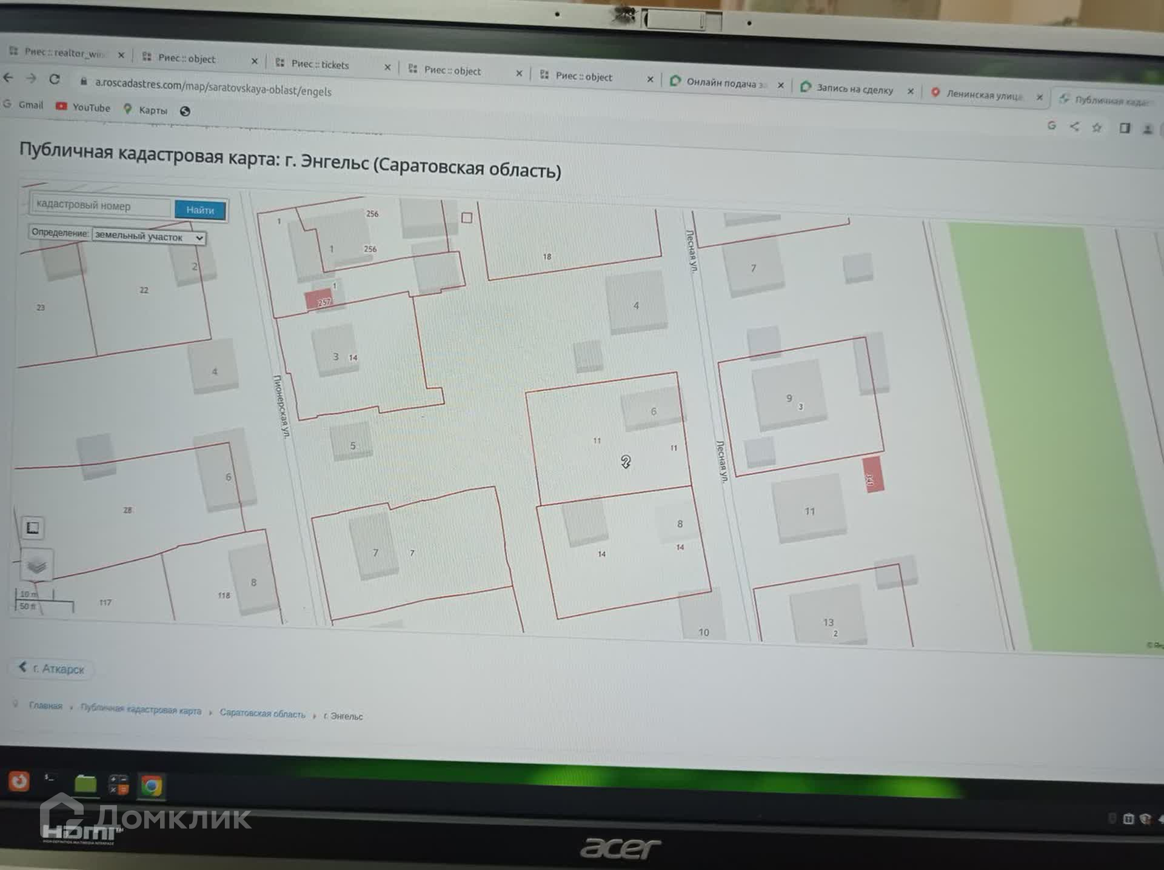This screenshot has width=1164, height=870.
Task: Open 'земельный участок' dropdown
Action: 149,237
